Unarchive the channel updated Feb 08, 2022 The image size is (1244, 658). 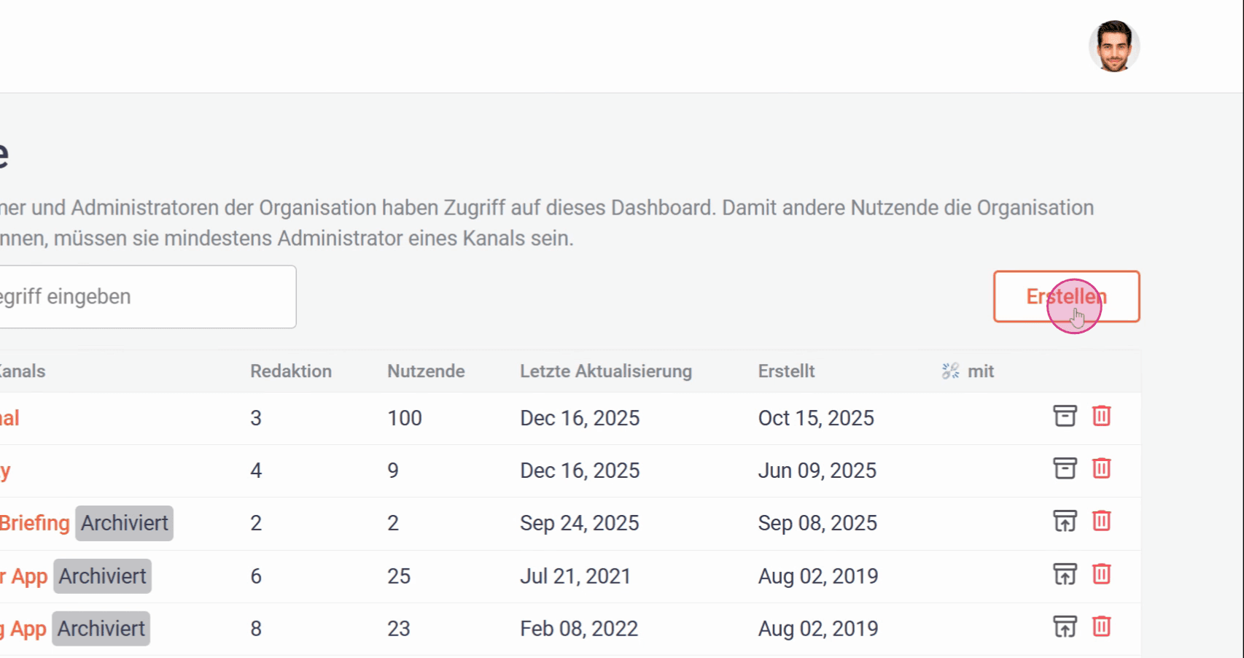[1065, 627]
